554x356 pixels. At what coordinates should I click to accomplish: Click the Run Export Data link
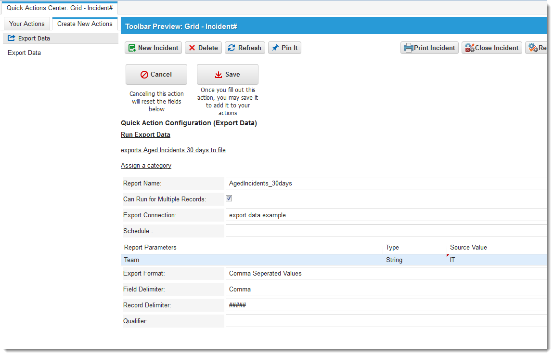[x=145, y=134]
